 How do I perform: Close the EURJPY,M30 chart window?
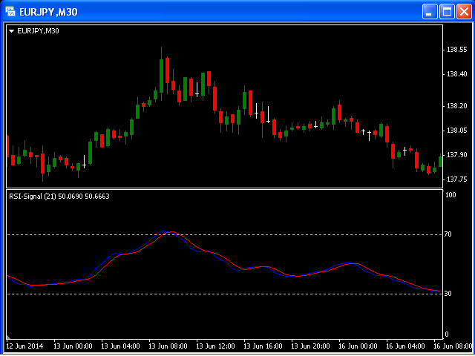pyautogui.click(x=464, y=12)
